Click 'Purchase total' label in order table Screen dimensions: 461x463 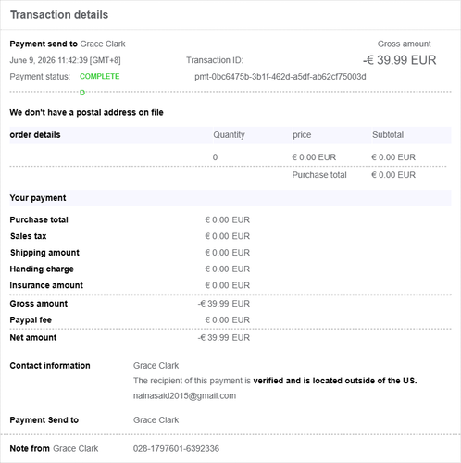point(319,175)
